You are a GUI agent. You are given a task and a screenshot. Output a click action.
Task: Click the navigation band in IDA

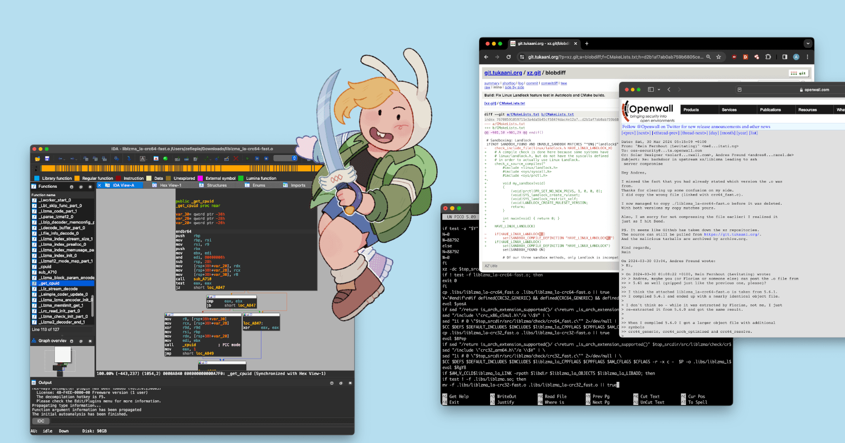tap(181, 168)
